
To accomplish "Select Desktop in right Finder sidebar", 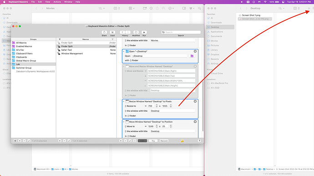I will 220,27.
